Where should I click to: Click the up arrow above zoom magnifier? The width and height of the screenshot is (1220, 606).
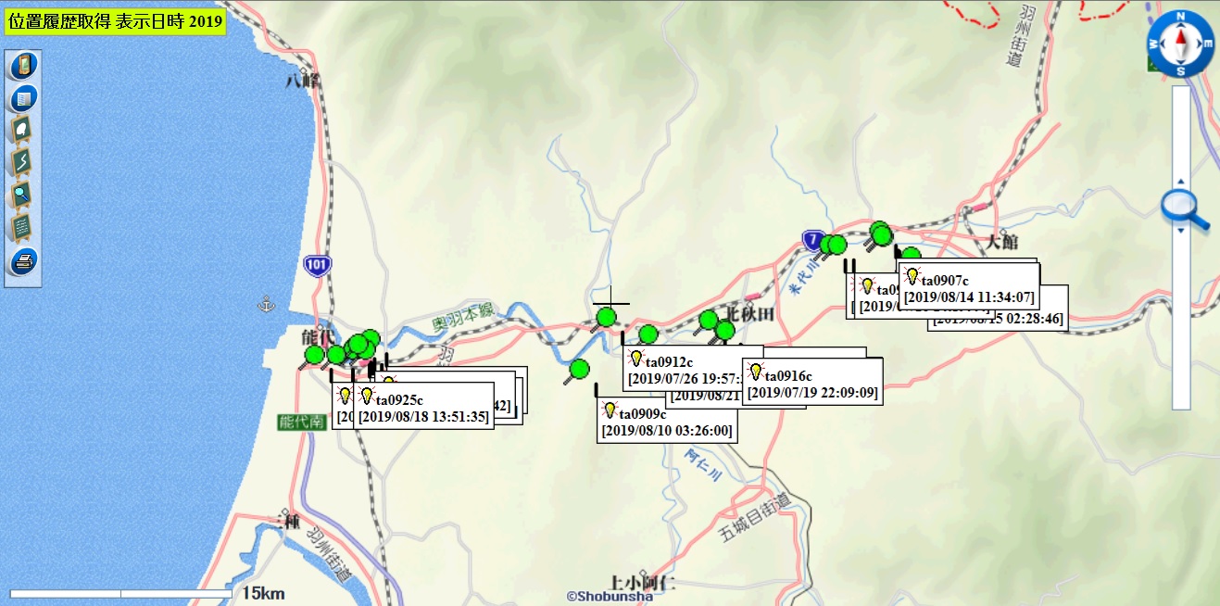pyautogui.click(x=1180, y=182)
